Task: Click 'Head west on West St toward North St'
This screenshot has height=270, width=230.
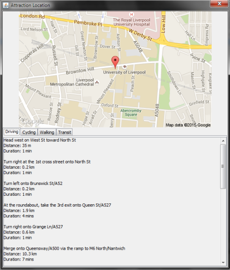Action: point(39,140)
